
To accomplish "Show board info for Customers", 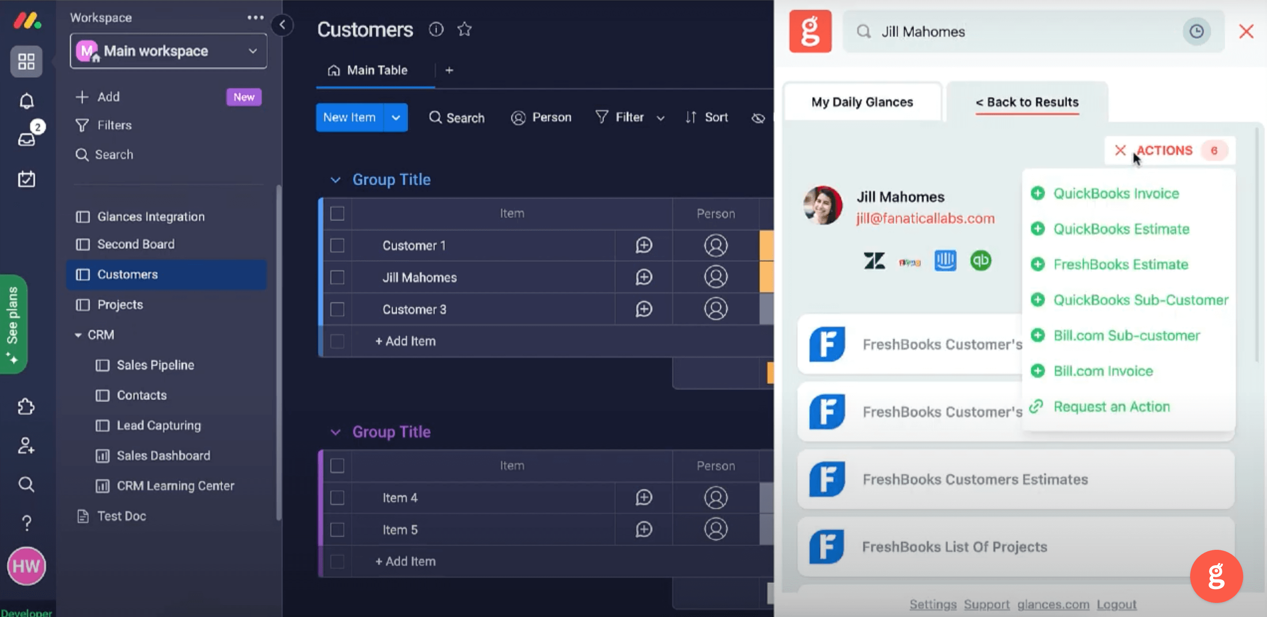I will 436,30.
